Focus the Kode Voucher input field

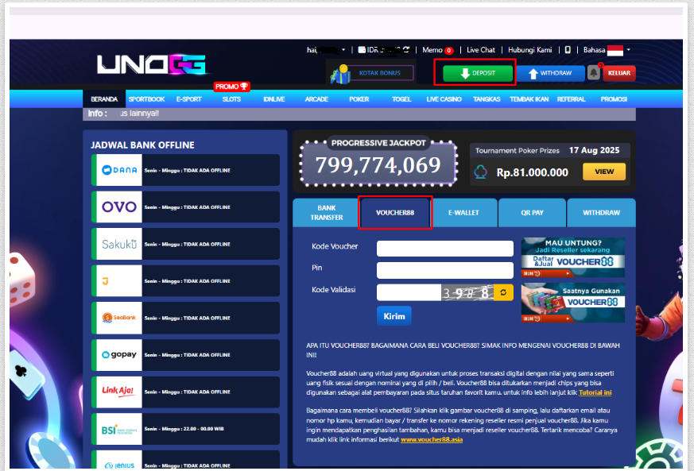click(445, 249)
